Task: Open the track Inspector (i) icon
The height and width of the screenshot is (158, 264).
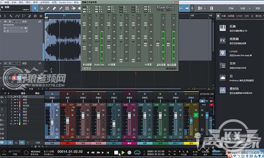Action: 5,16
